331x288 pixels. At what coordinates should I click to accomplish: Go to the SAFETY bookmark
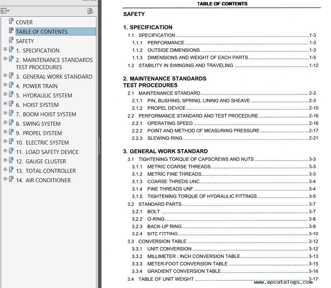point(25,41)
